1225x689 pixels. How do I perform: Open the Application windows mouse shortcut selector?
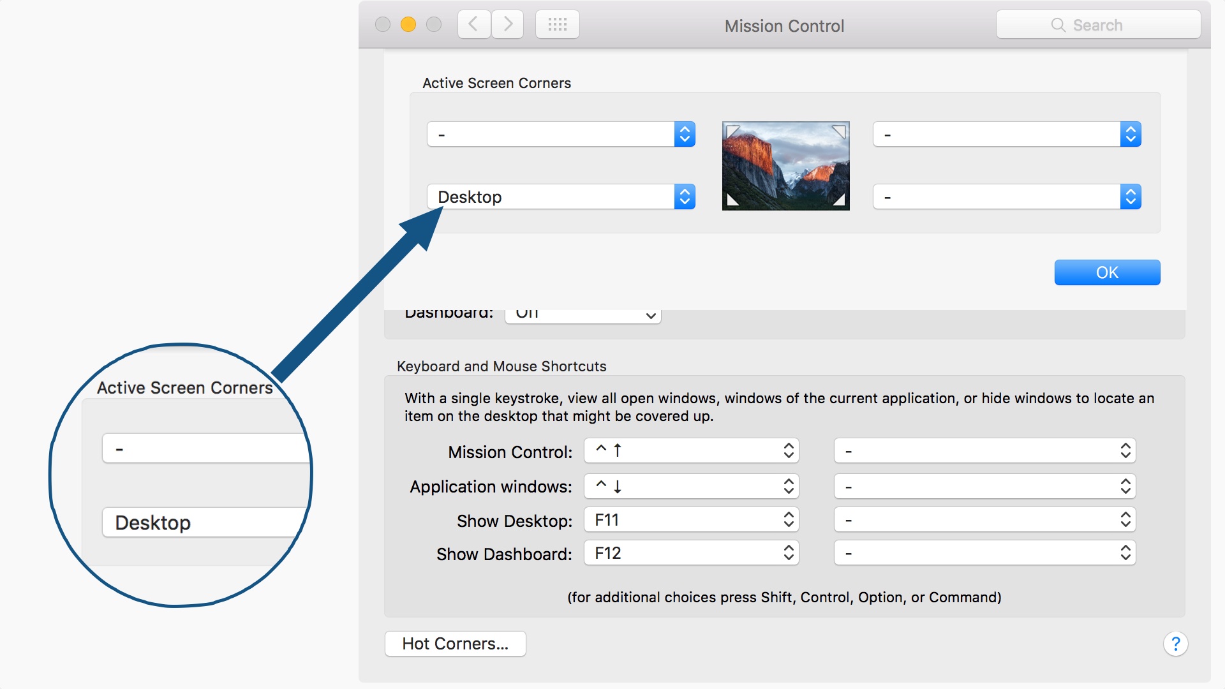pos(984,486)
